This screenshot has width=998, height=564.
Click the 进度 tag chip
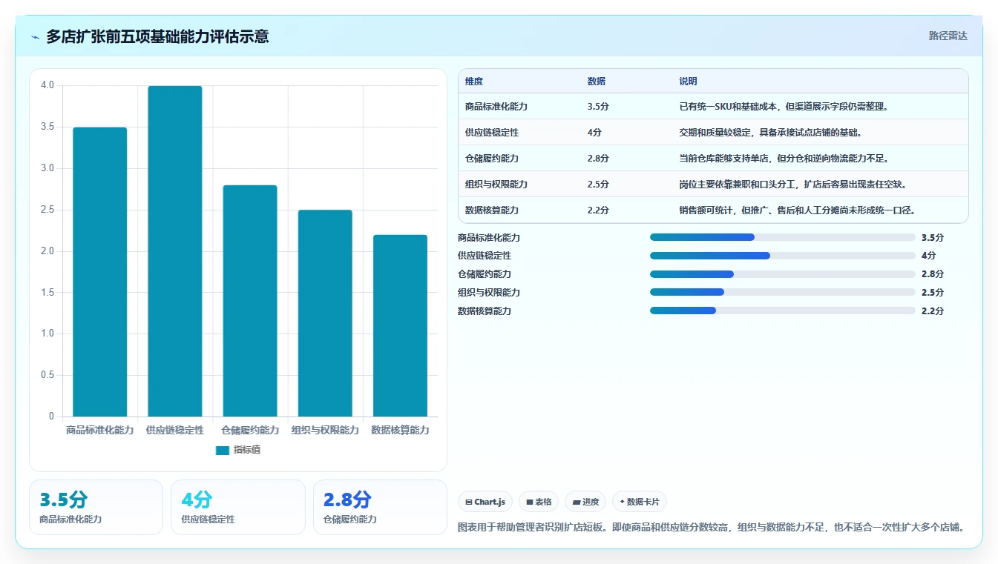pos(585,502)
